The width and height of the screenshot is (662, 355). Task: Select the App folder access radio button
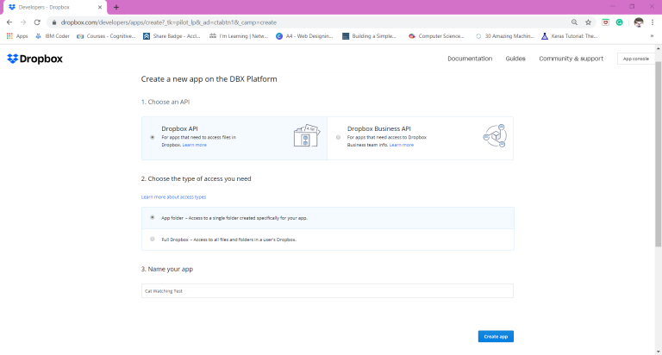pyautogui.click(x=153, y=217)
